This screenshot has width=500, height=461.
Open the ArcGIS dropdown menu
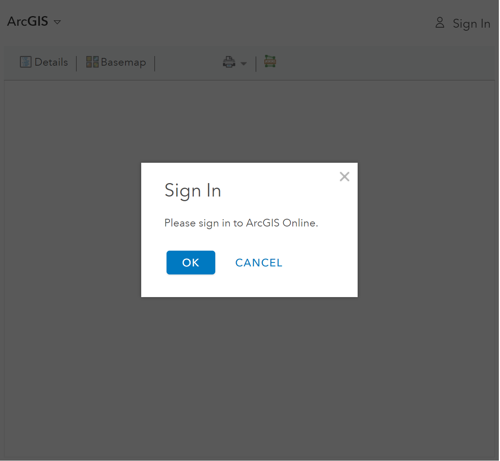tap(34, 21)
